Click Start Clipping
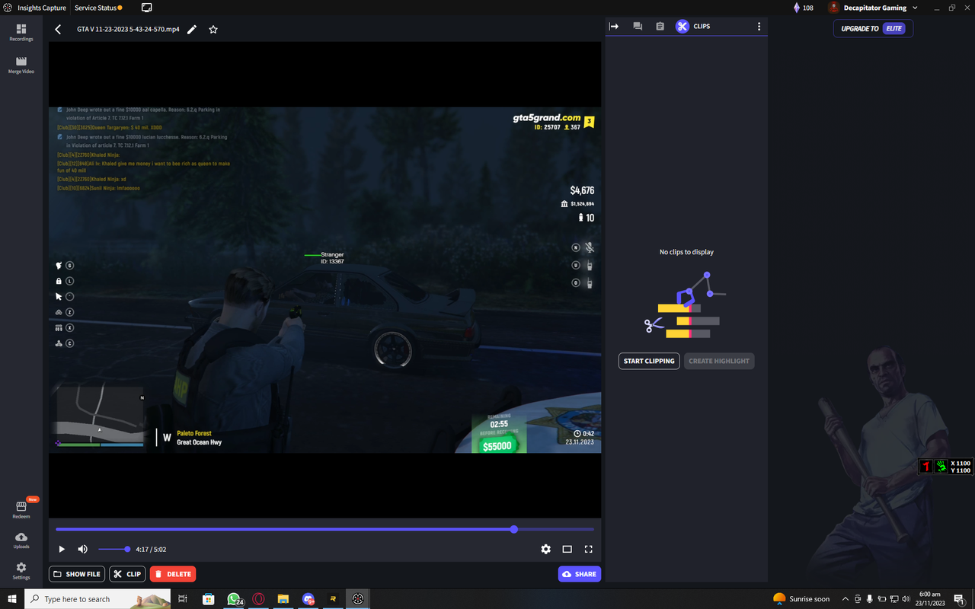The image size is (975, 609). pos(649,361)
